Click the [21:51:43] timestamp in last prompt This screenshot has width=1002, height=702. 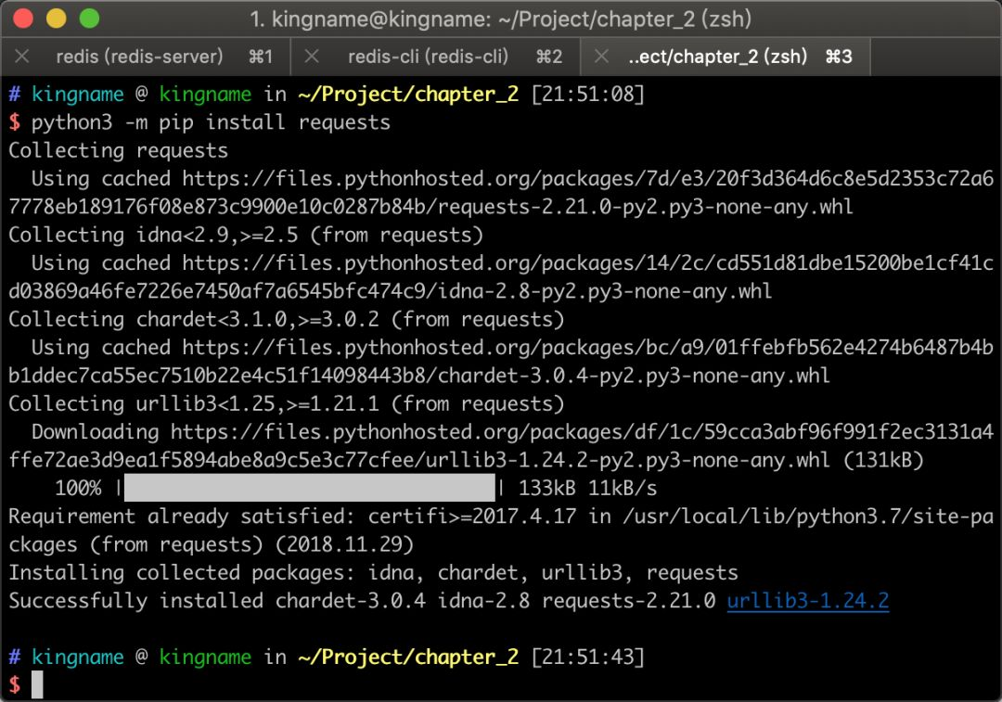[588, 657]
